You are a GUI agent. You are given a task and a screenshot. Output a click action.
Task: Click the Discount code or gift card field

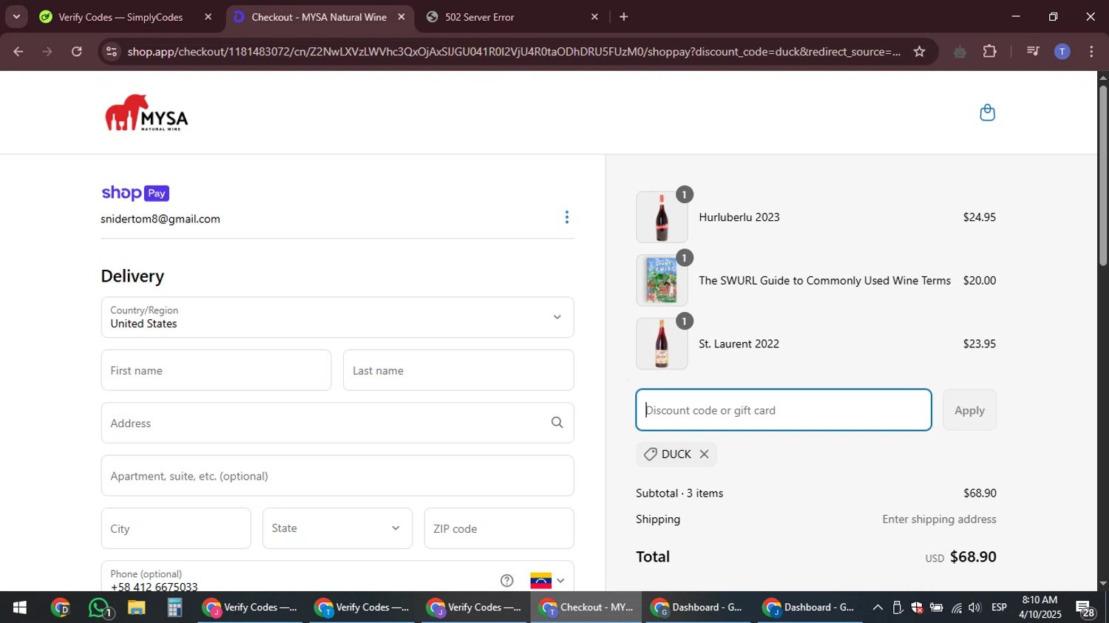coord(784,410)
